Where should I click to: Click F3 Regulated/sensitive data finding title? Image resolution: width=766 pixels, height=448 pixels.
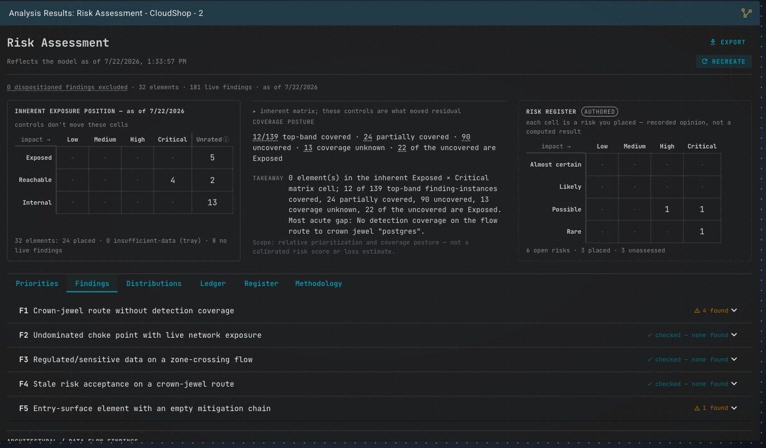[143, 359]
